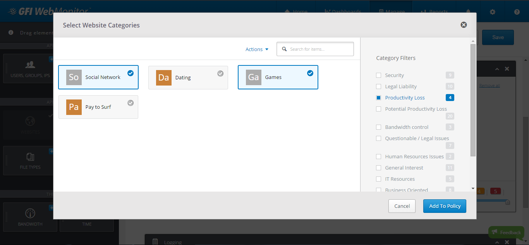Click the Games category card
Image resolution: width=529 pixels, height=245 pixels.
pos(278,77)
